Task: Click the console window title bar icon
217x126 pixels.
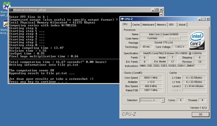Action: click(x=11, y=10)
